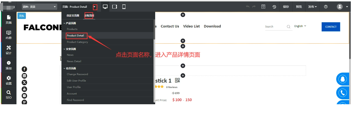Image resolution: width=353 pixels, height=118 pixels.
Task: Open the 设计 design panel
Action: [9, 50]
